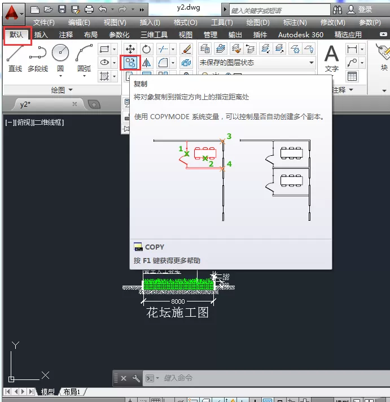Open the 文件(F) menu
This screenshot has height=402, width=390.
44,23
